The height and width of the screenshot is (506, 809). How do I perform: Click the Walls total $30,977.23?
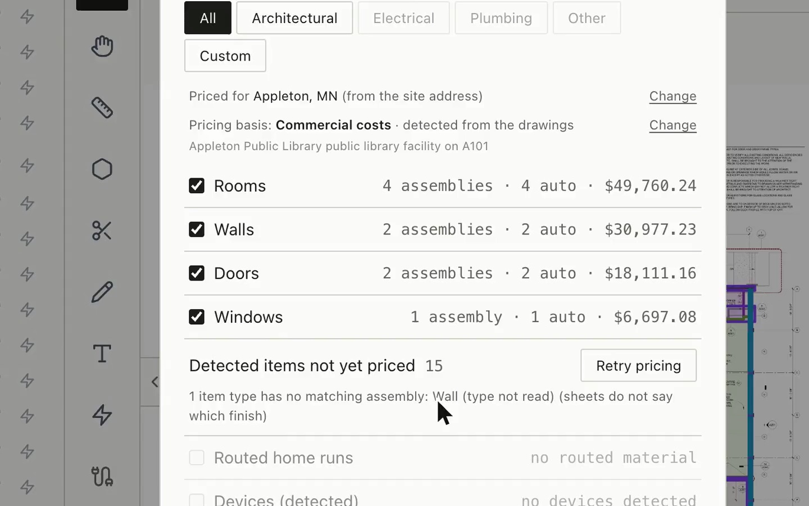650,229
